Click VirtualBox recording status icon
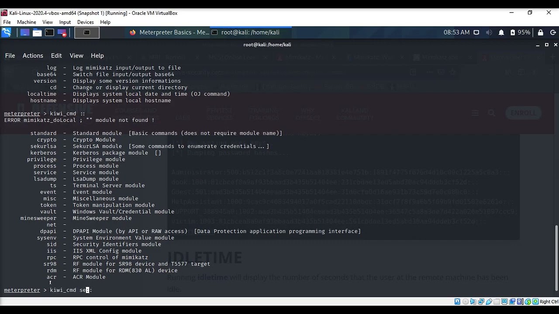Viewport: 559px width, 314px height. coord(512,301)
